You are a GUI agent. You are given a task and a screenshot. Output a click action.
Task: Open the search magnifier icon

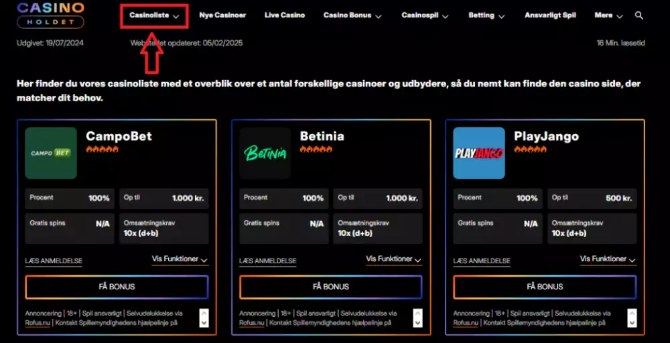639,15
